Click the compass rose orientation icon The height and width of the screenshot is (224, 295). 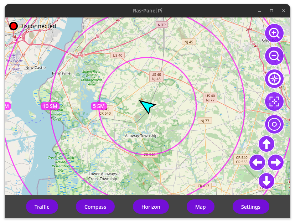(x=274, y=79)
